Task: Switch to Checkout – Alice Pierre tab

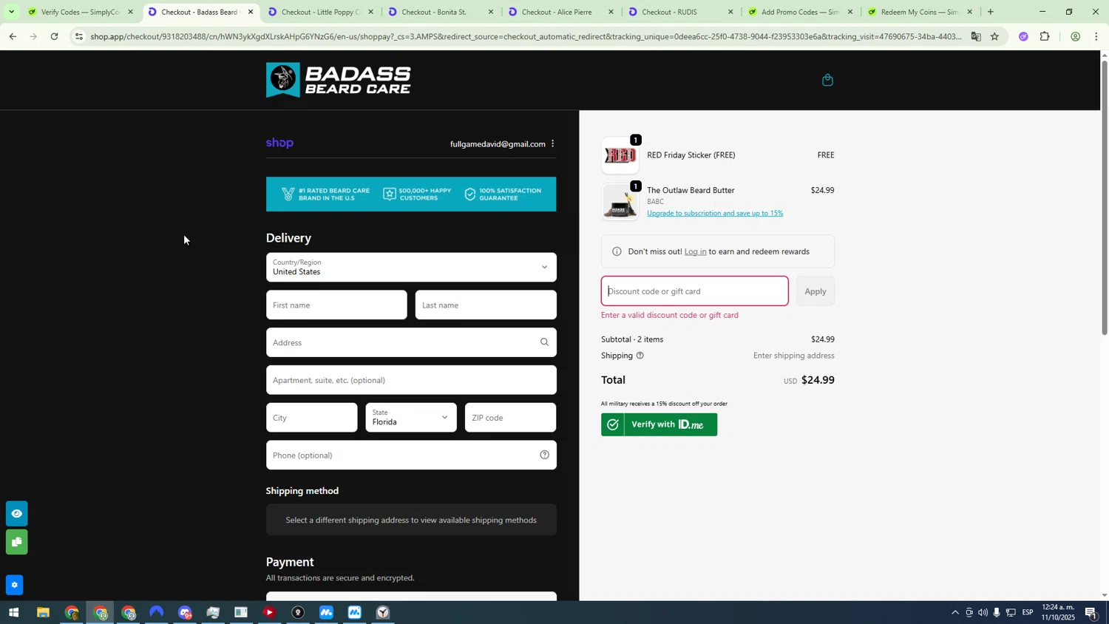Action: [x=561, y=12]
